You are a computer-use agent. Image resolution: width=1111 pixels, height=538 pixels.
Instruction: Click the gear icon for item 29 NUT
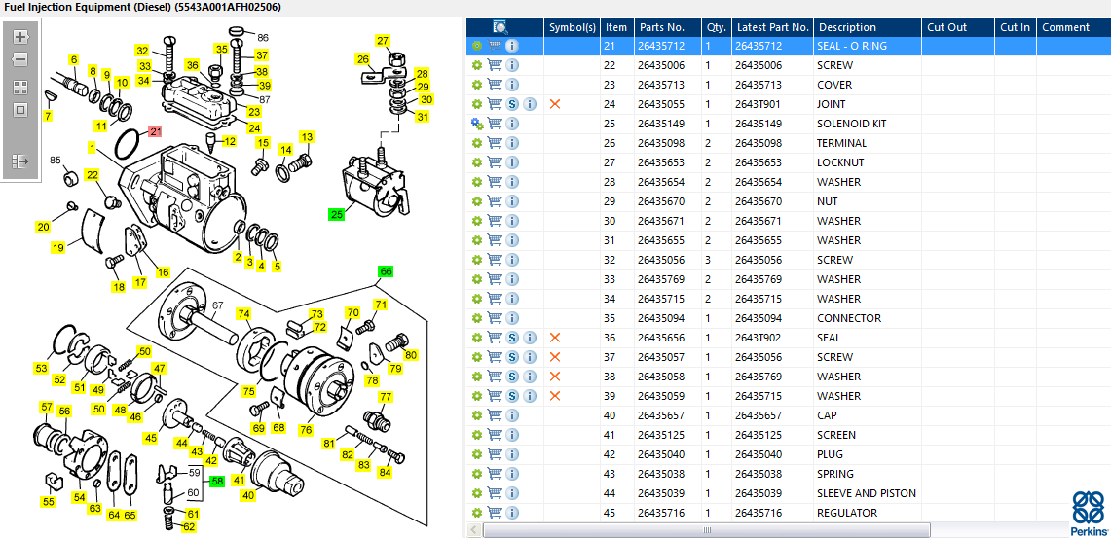[x=477, y=201]
